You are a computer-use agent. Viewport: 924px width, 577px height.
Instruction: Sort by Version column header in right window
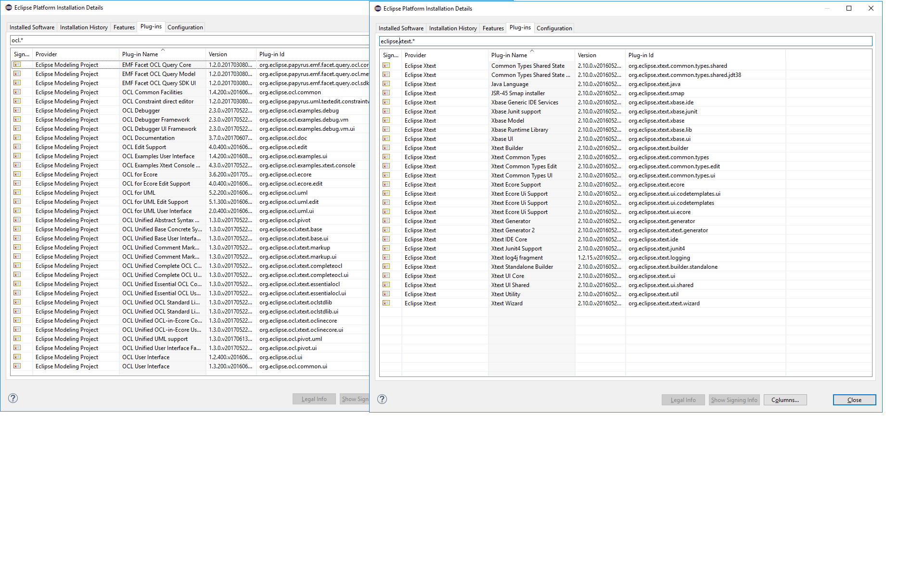(600, 55)
